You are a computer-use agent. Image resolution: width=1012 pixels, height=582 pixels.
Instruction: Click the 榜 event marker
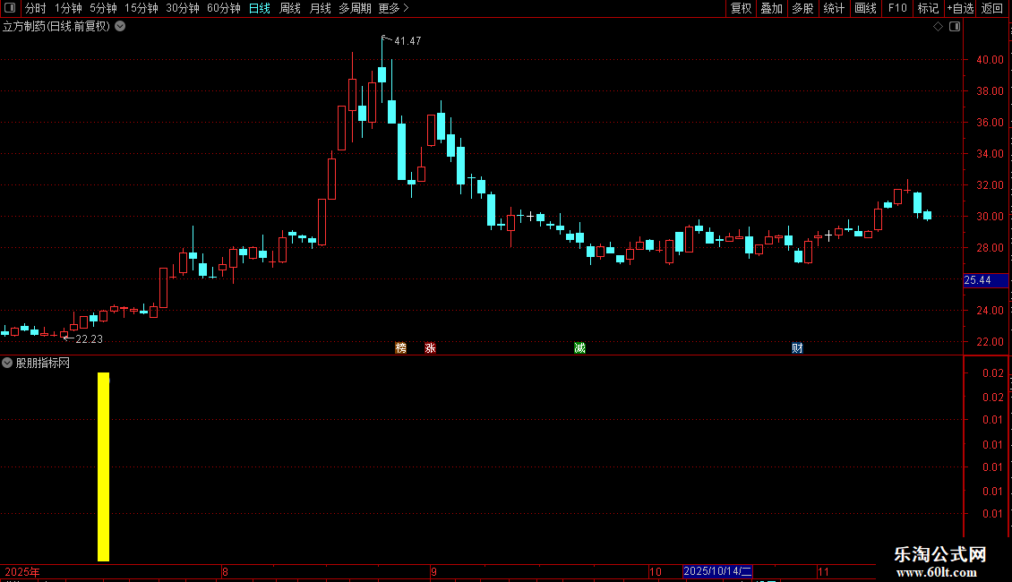point(401,347)
